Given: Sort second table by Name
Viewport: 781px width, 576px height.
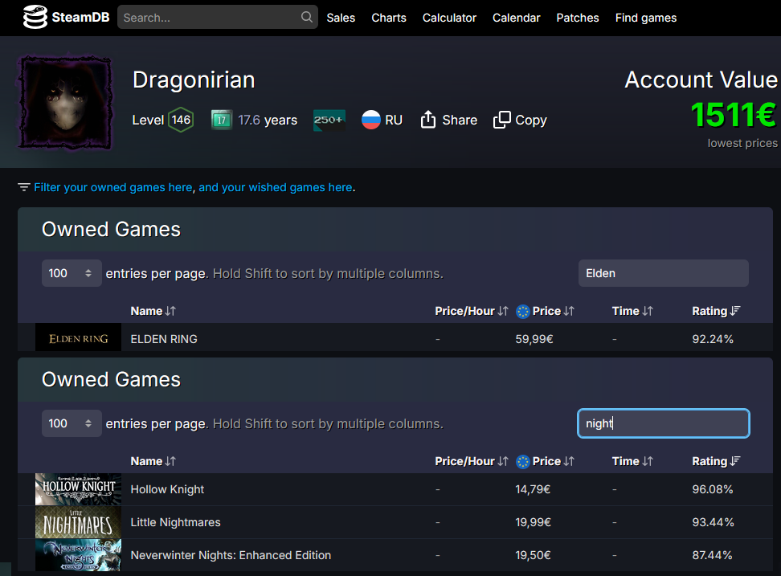Looking at the screenshot, I should click(153, 461).
